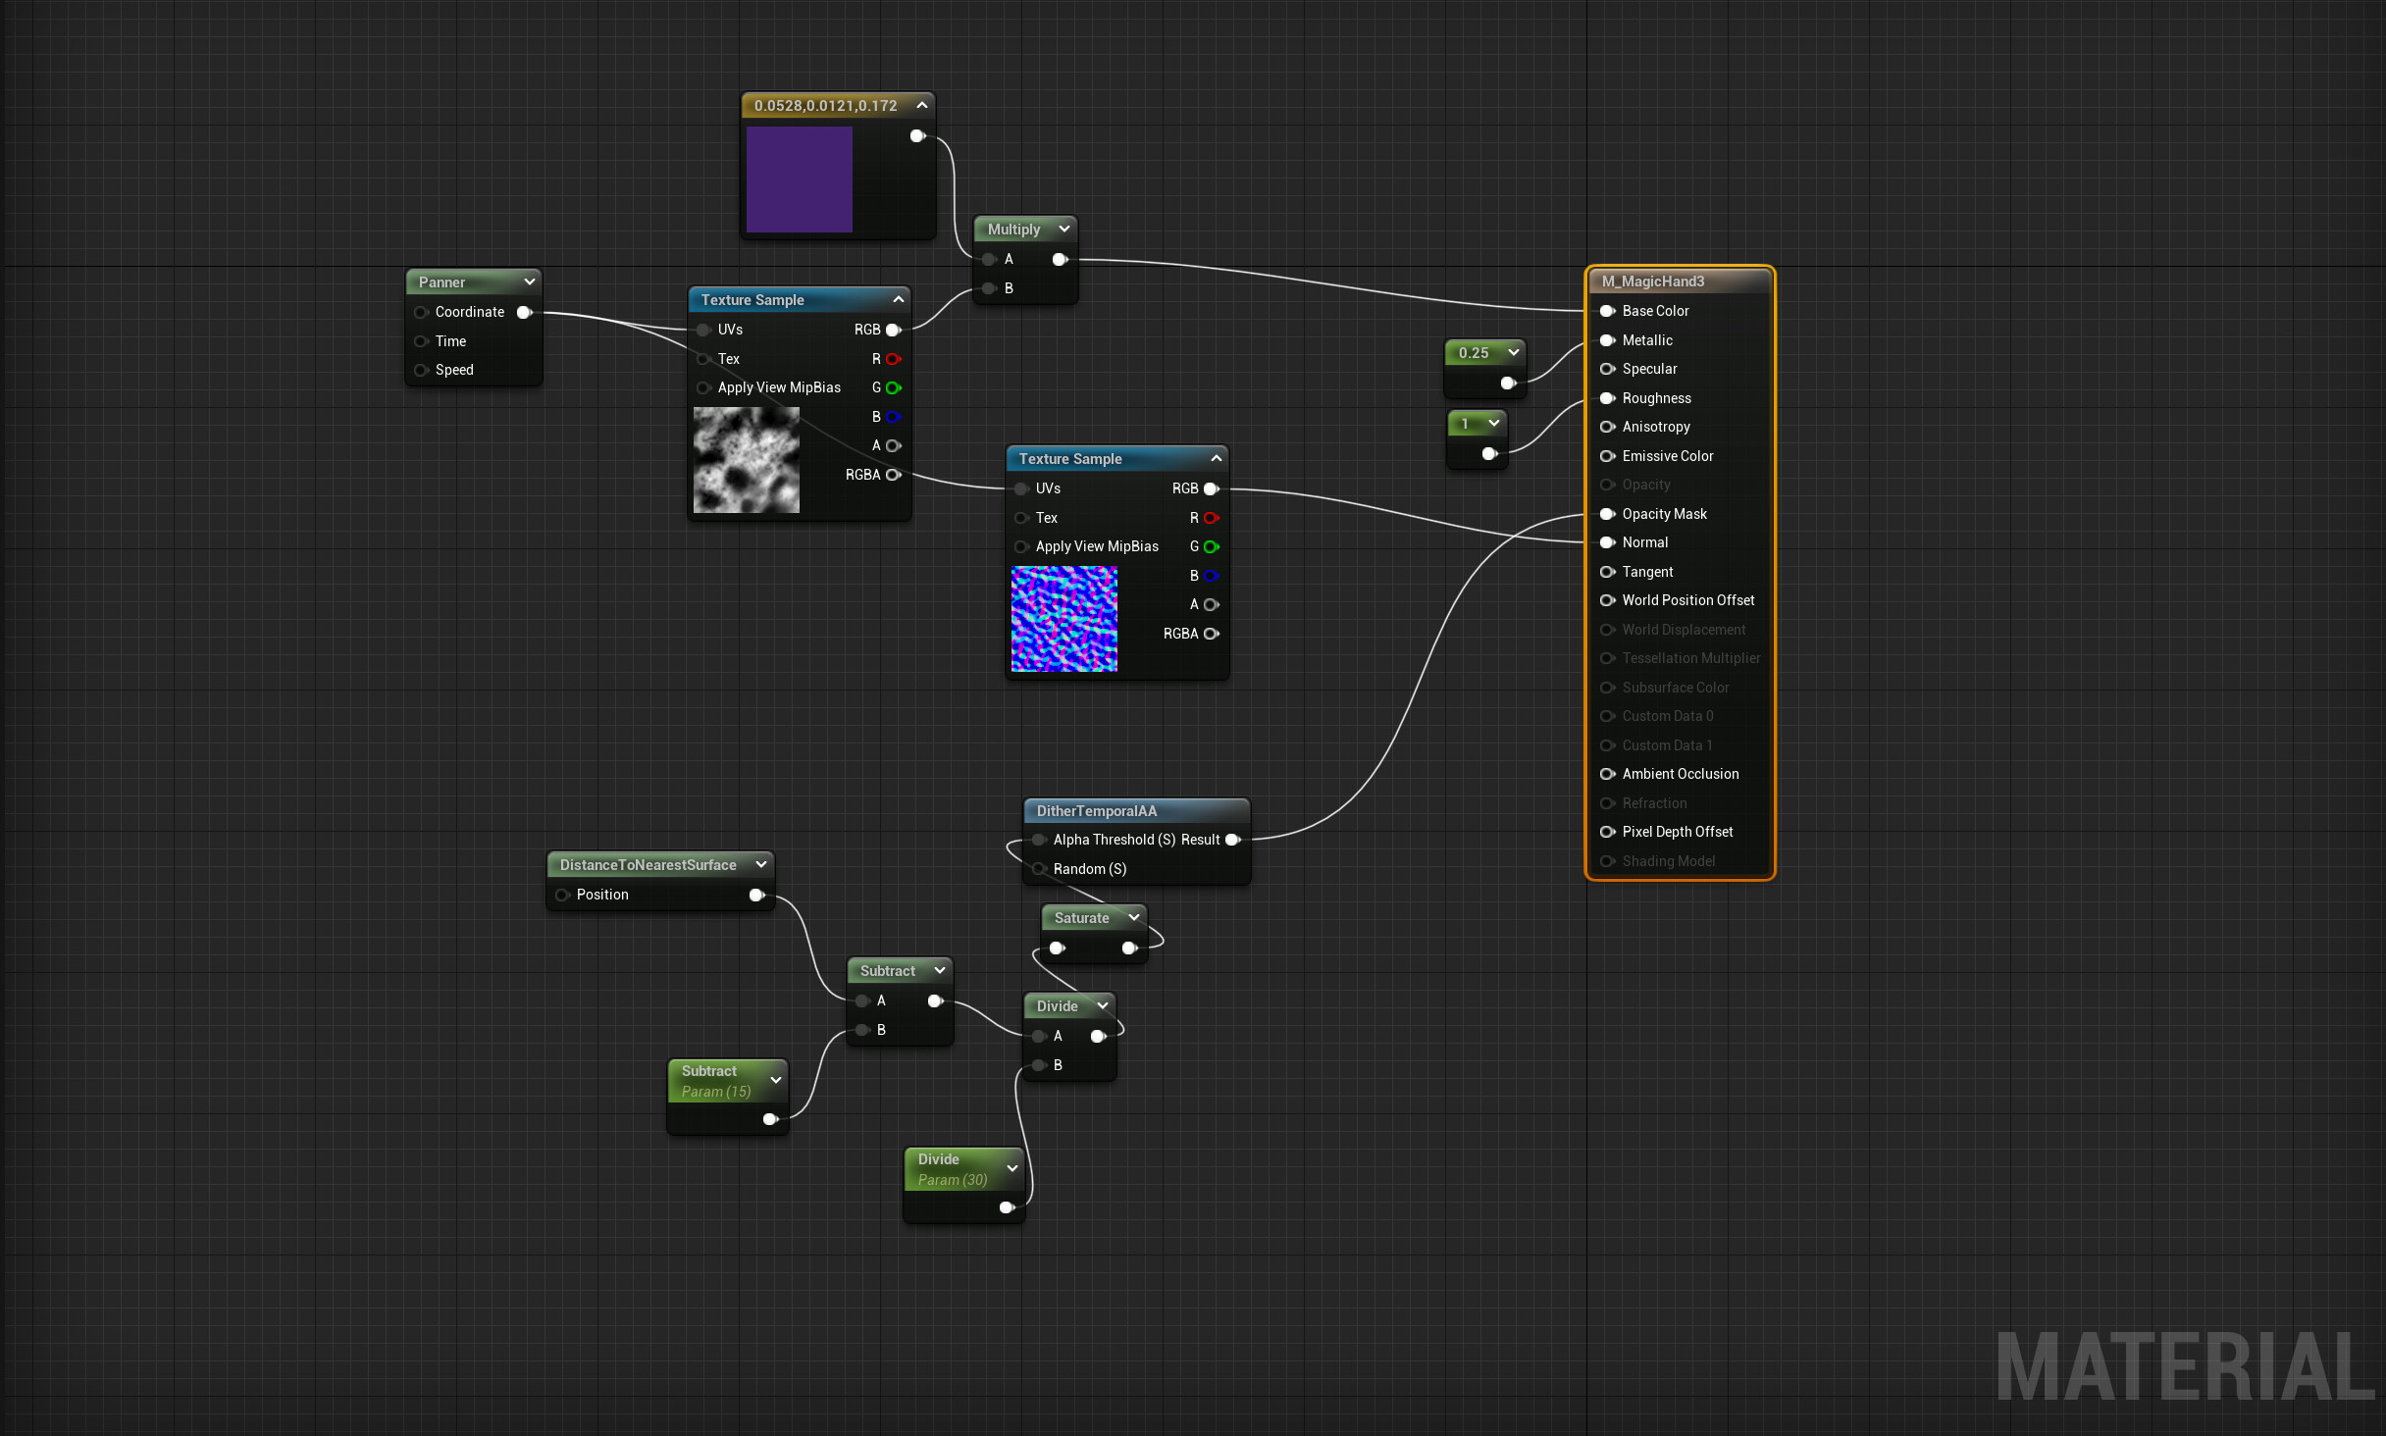Select the M_MagicHand3 material node title
Screen dimensions: 2386x1436
[x=1653, y=282]
